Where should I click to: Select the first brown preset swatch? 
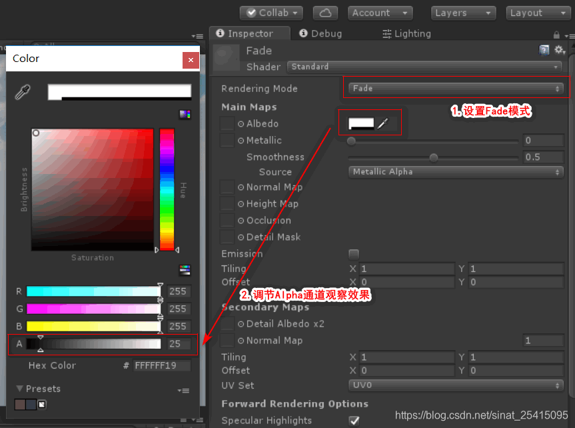point(20,405)
